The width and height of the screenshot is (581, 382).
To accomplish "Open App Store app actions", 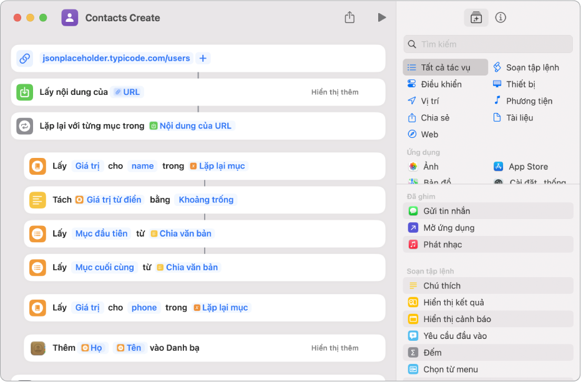I will pos(520,167).
